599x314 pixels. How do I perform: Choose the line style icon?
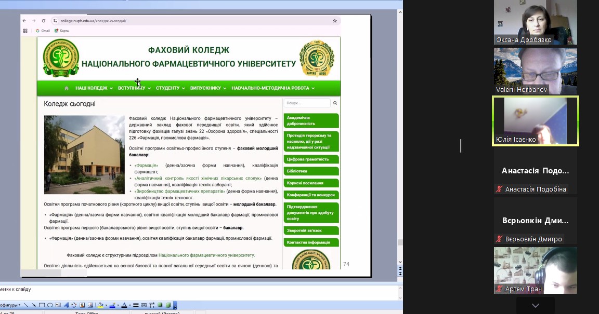click(x=136, y=305)
